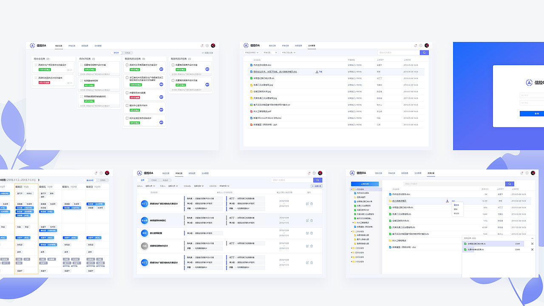The image size is (544, 306).
Task: Check the 配时中心宣传片制作 task checkbox
Action: point(127,105)
